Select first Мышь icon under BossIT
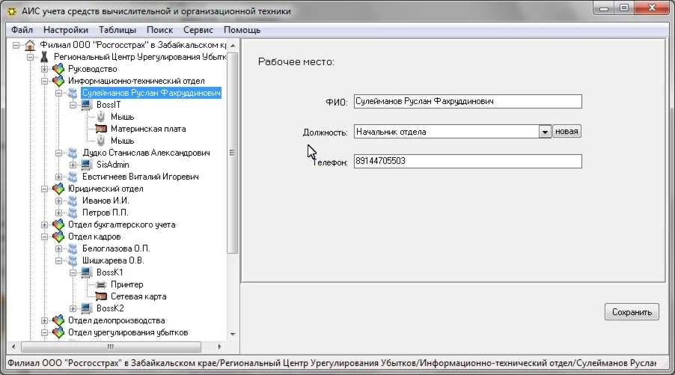This screenshot has width=675, height=375. [x=102, y=117]
